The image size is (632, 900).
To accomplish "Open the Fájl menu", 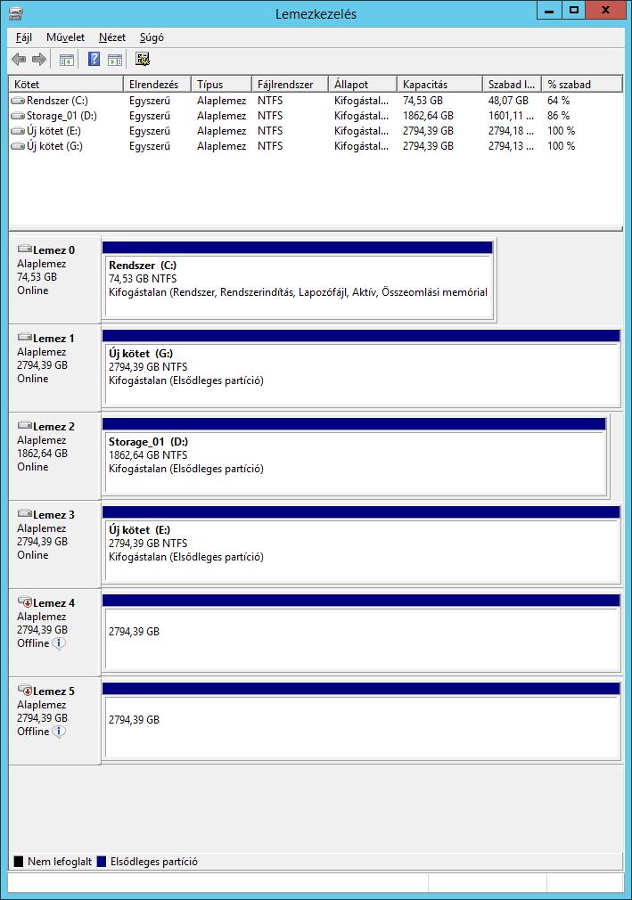I will [23, 37].
